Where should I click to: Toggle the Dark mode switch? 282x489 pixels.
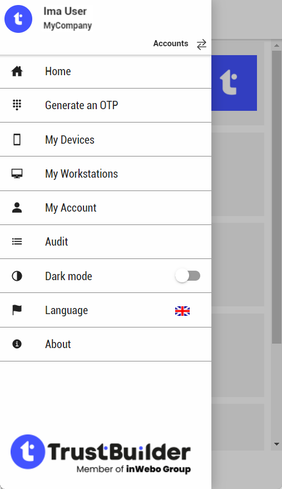point(187,276)
